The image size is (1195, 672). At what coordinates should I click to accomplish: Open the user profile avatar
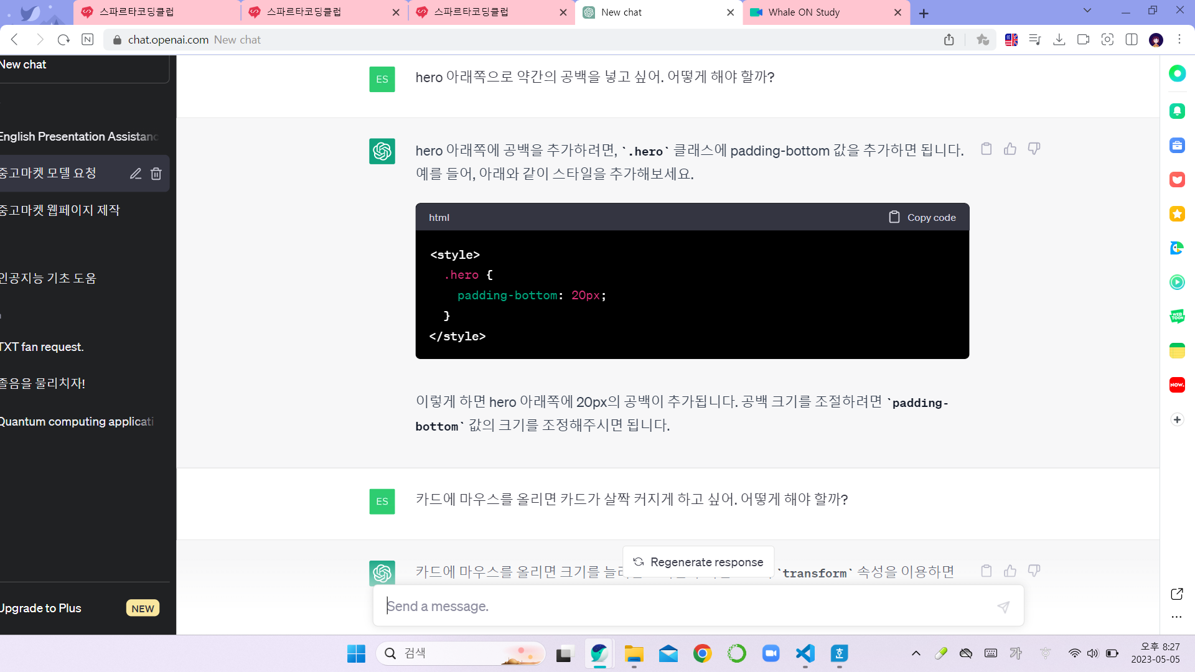[x=1156, y=40]
